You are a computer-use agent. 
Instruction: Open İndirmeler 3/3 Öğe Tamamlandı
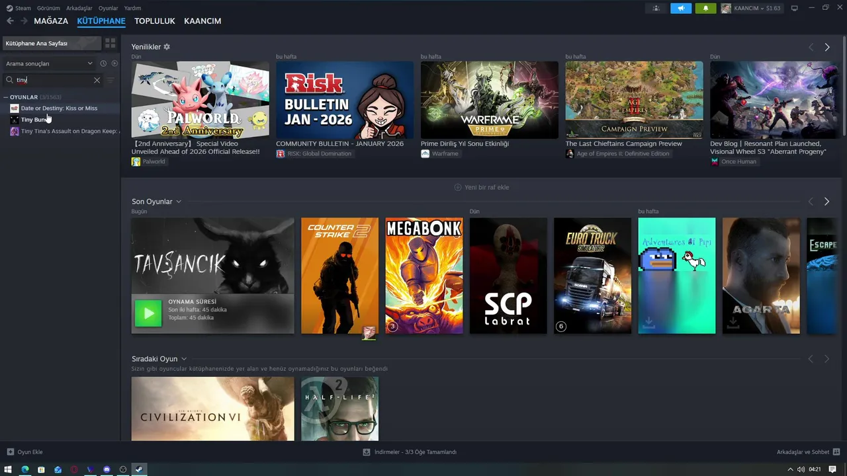click(416, 452)
